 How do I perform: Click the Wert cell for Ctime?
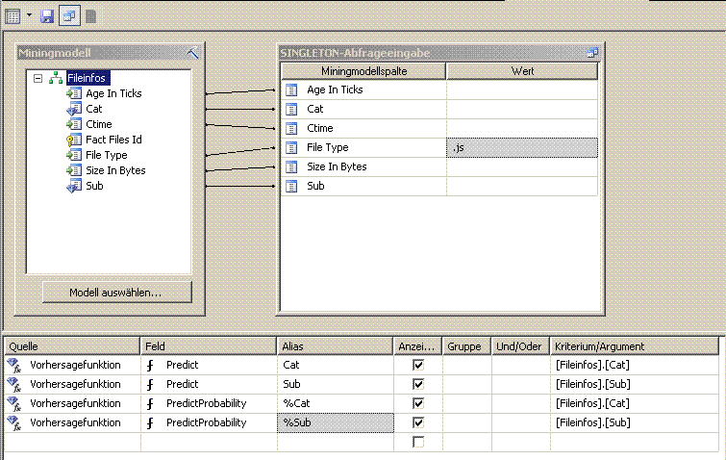tap(522, 128)
